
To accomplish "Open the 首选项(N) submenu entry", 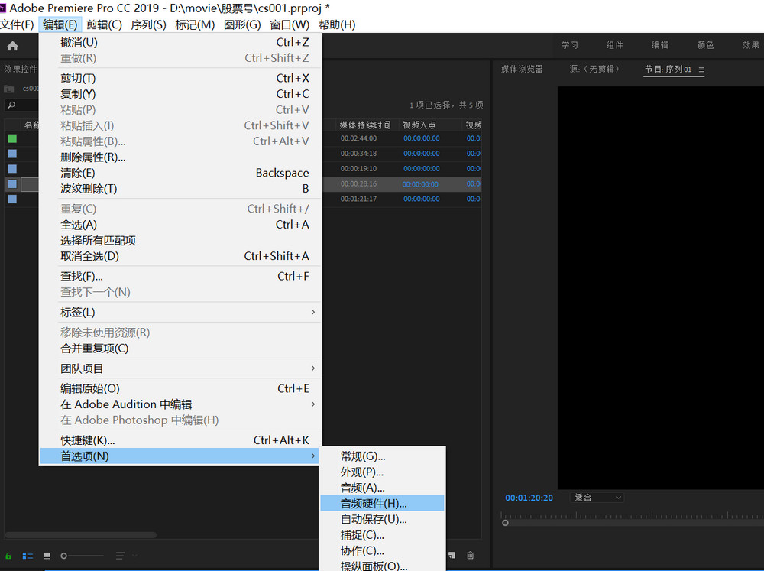I will tap(180, 456).
